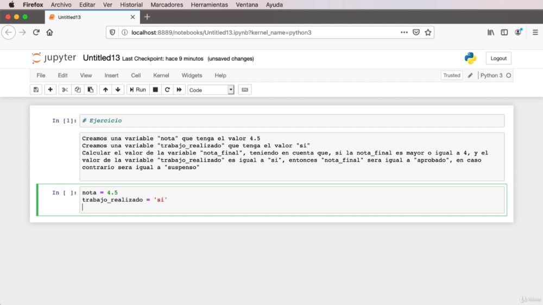This screenshot has height=305, width=543.
Task: Select the In [1] cell prompt
Action: [x=64, y=121]
